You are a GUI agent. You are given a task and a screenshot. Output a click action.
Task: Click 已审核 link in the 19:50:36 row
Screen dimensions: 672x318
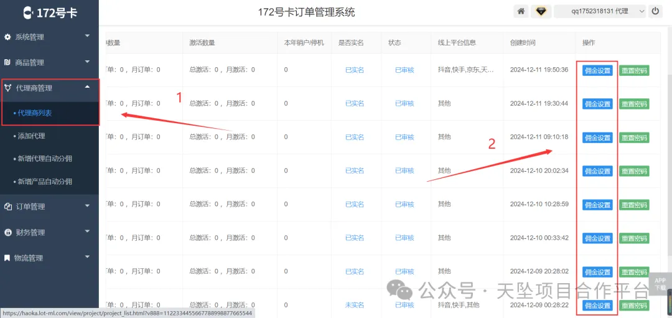(404, 70)
